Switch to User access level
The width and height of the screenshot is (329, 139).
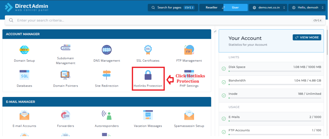point(236,8)
